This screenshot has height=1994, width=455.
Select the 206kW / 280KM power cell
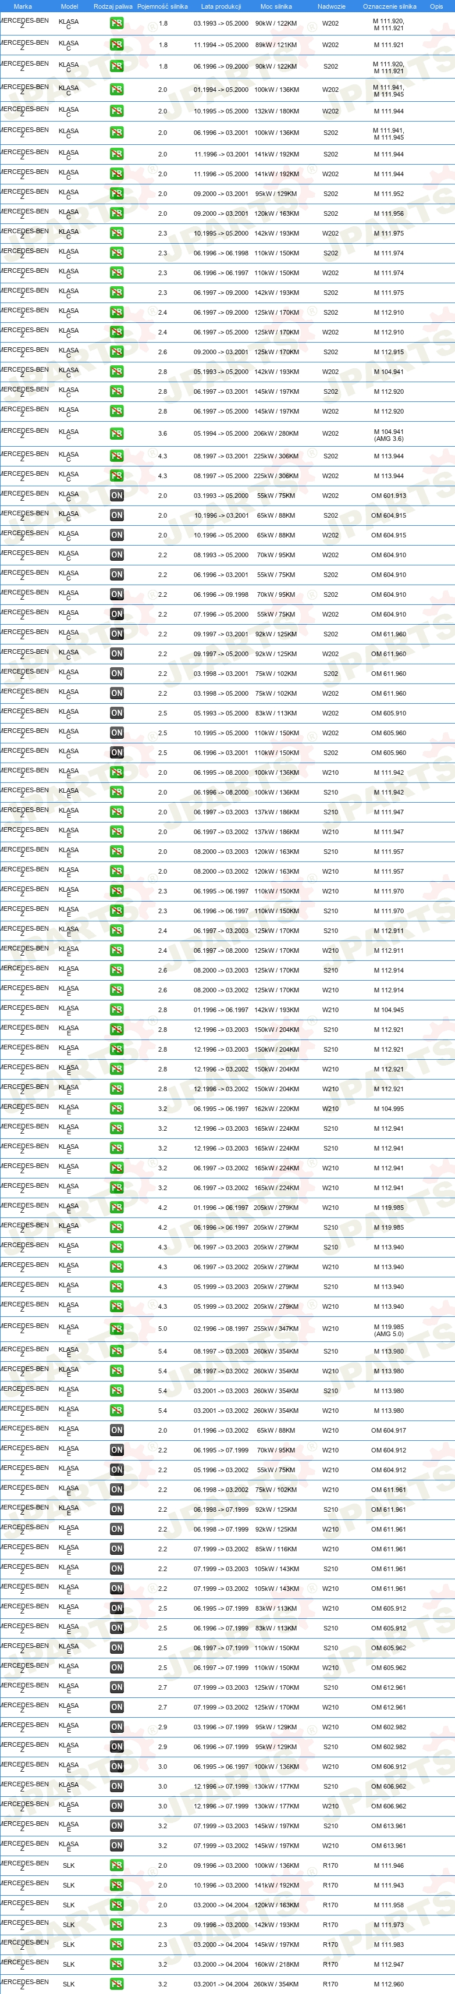click(x=276, y=433)
